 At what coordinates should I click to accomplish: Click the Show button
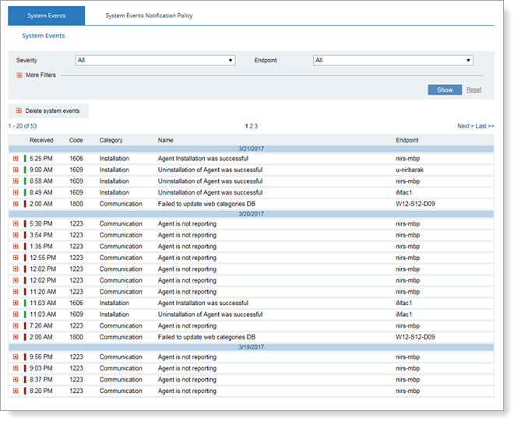(x=444, y=90)
